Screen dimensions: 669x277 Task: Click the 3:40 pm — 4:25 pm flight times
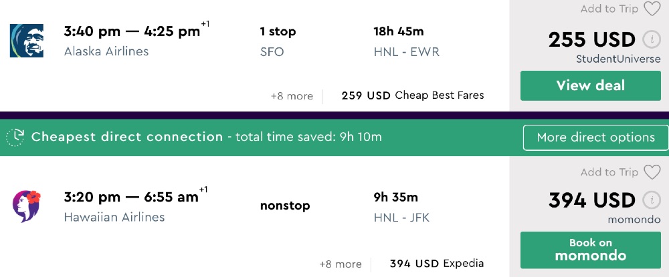[x=132, y=31]
